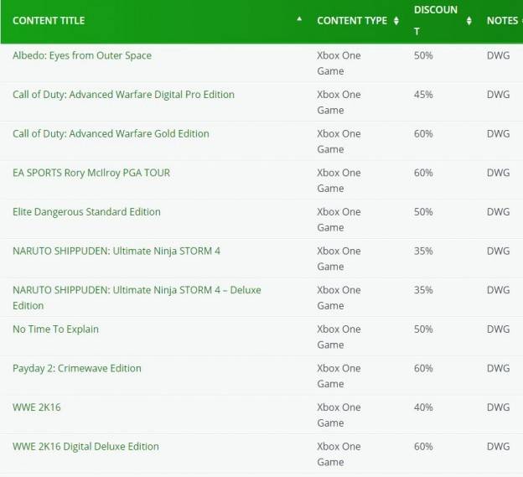523x477 pixels.
Task: Sort by Discount column arrows
Action: click(469, 21)
